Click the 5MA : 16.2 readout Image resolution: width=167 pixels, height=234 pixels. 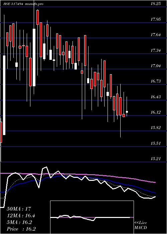[19, 222]
